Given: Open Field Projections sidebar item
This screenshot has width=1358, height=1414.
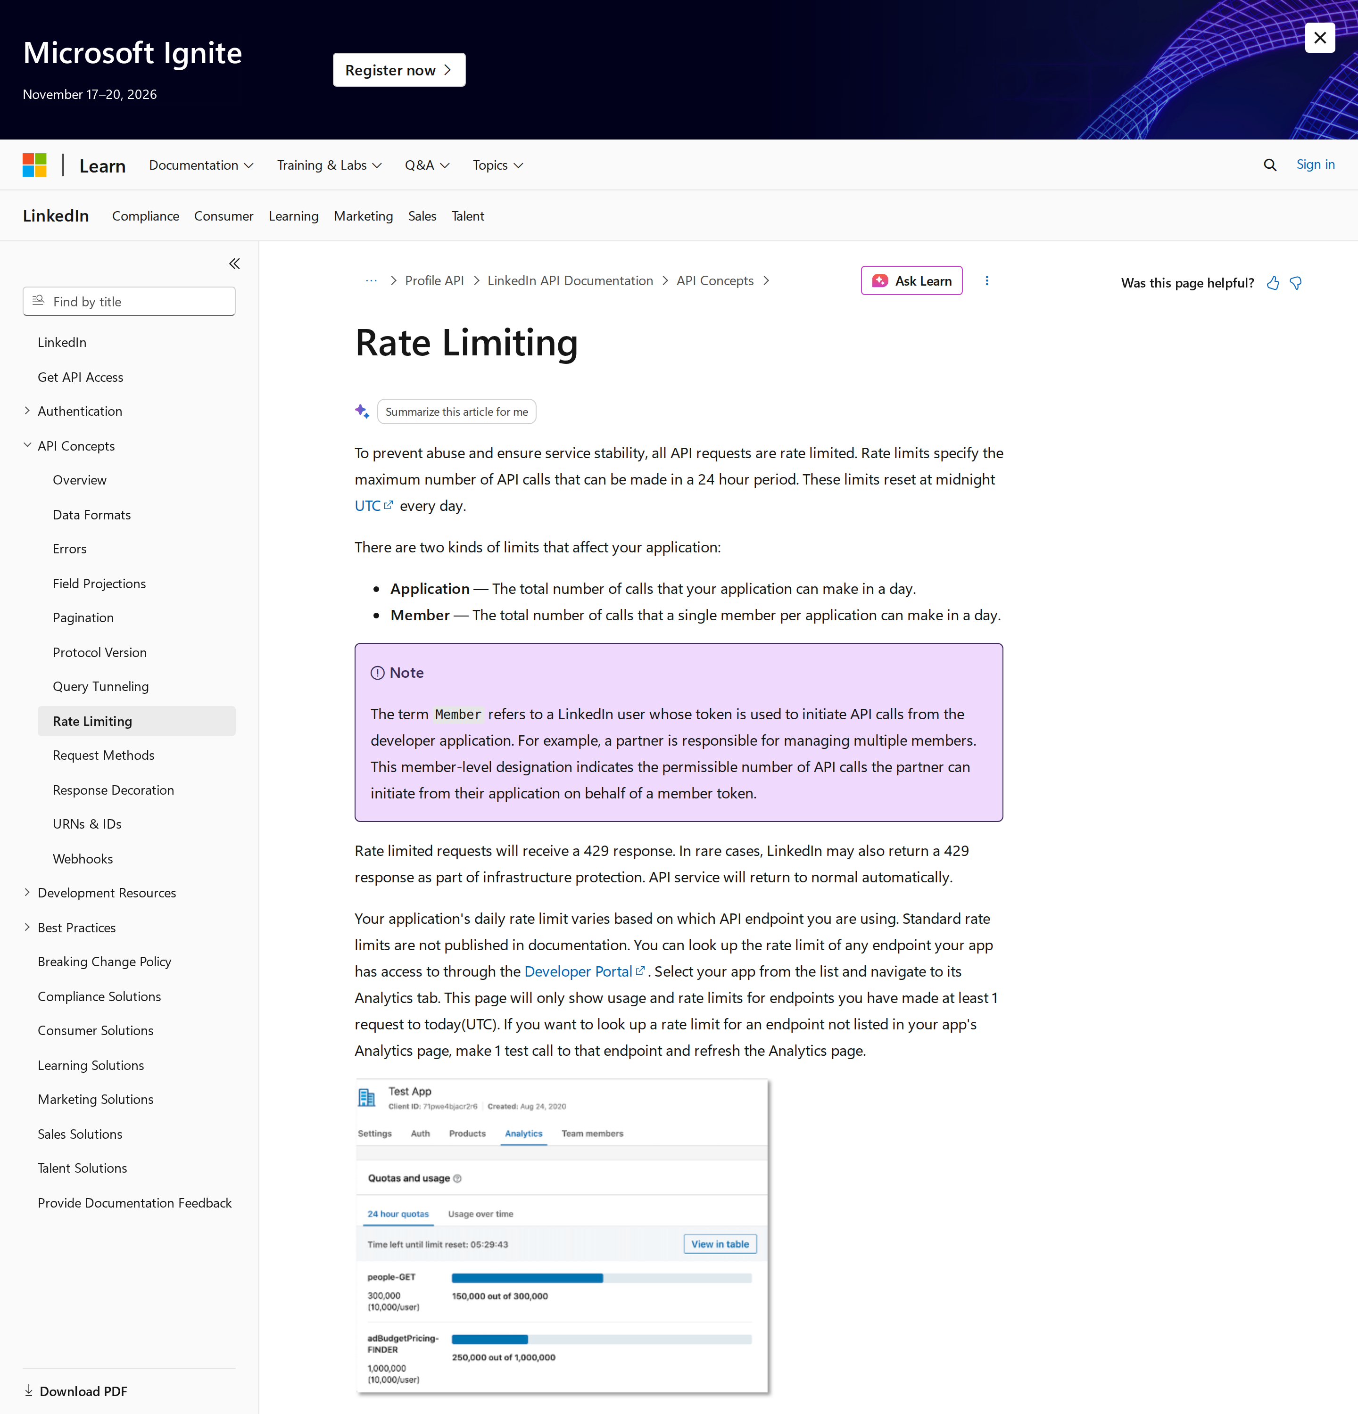Looking at the screenshot, I should tap(99, 583).
